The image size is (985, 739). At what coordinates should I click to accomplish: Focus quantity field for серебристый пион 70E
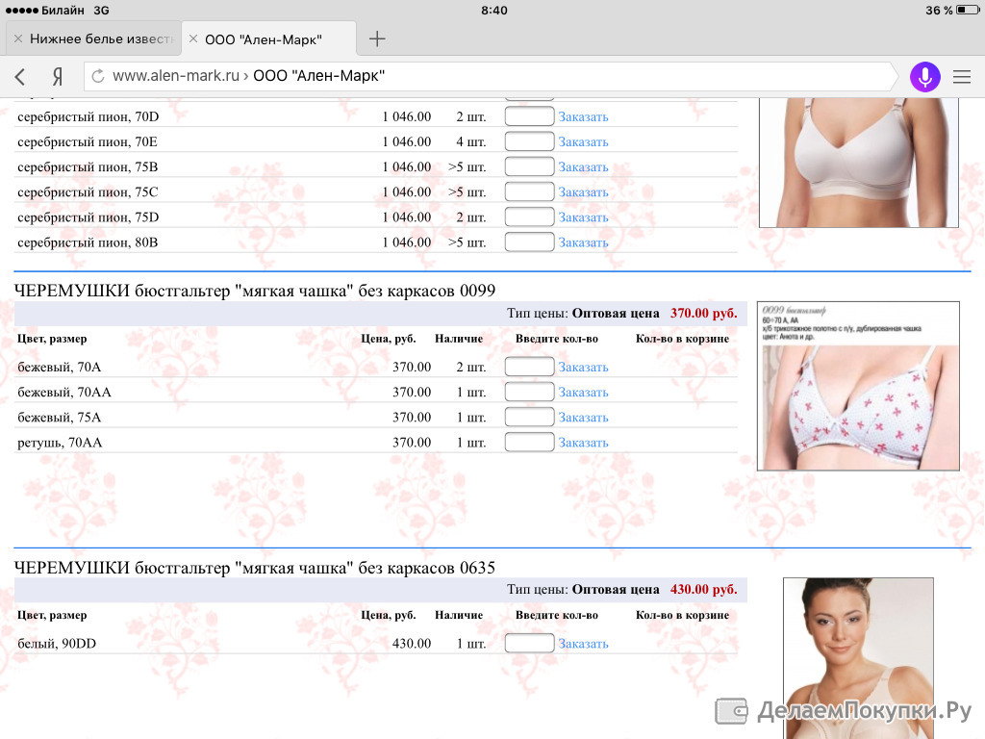point(530,141)
